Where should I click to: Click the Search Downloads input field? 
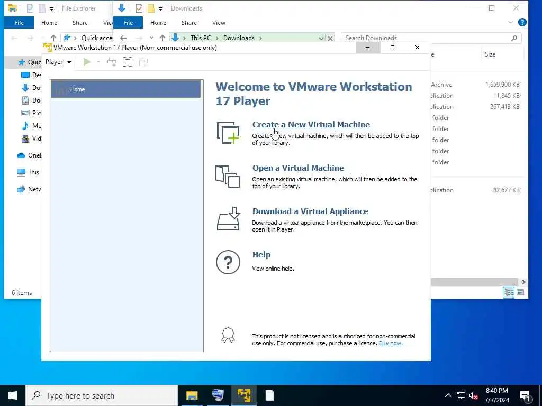425,38
